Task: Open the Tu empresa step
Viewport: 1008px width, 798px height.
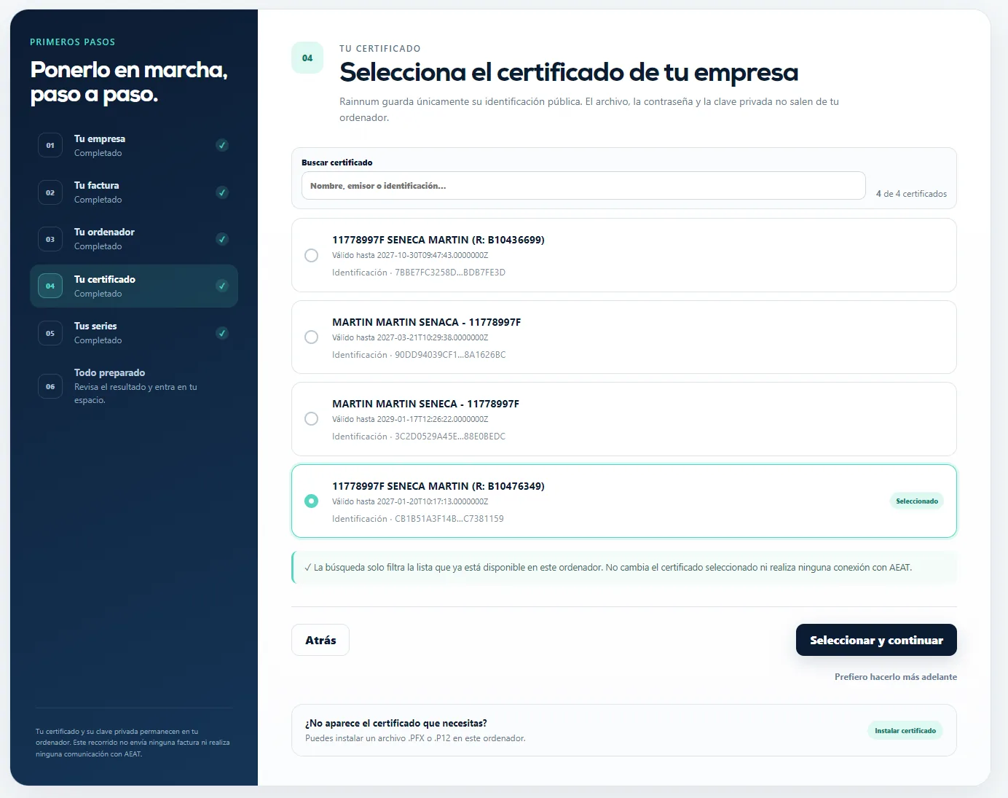Action: [134, 146]
